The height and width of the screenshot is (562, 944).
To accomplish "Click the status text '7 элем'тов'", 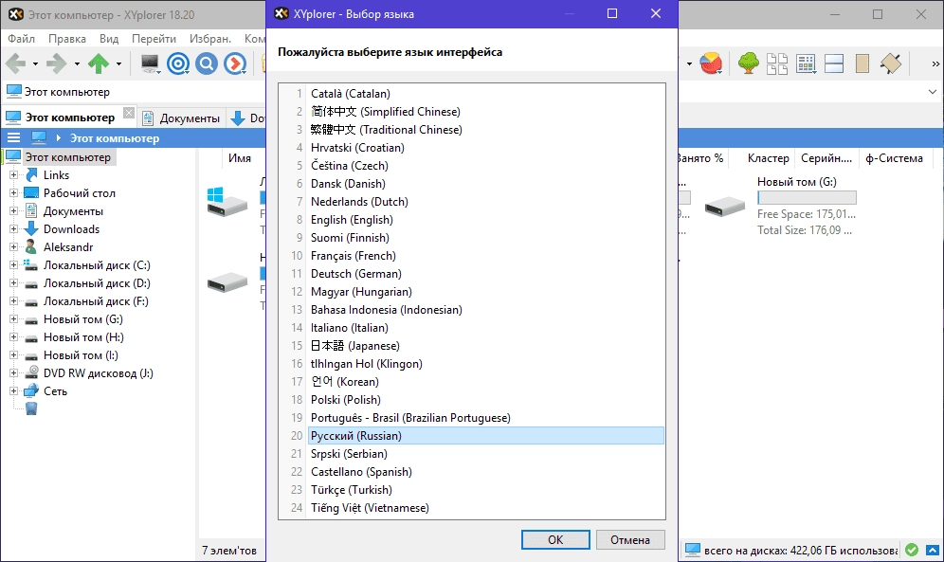I will (x=228, y=550).
